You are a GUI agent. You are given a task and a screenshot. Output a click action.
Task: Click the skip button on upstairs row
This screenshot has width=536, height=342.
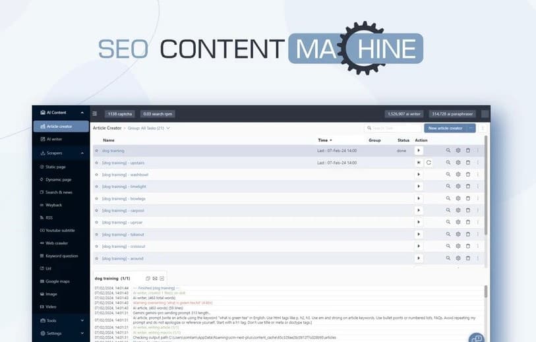click(x=419, y=163)
